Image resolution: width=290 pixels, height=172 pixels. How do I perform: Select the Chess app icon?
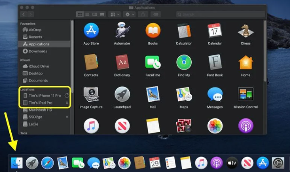[x=246, y=30]
